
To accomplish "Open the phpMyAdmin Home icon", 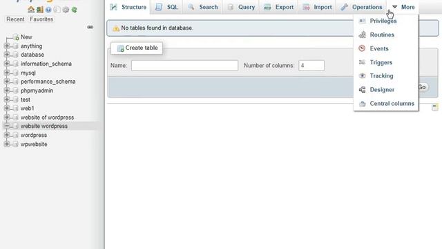I will [31, 10].
